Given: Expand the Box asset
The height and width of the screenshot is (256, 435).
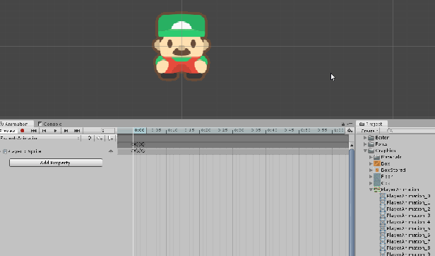Looking at the screenshot, I should point(371,164).
